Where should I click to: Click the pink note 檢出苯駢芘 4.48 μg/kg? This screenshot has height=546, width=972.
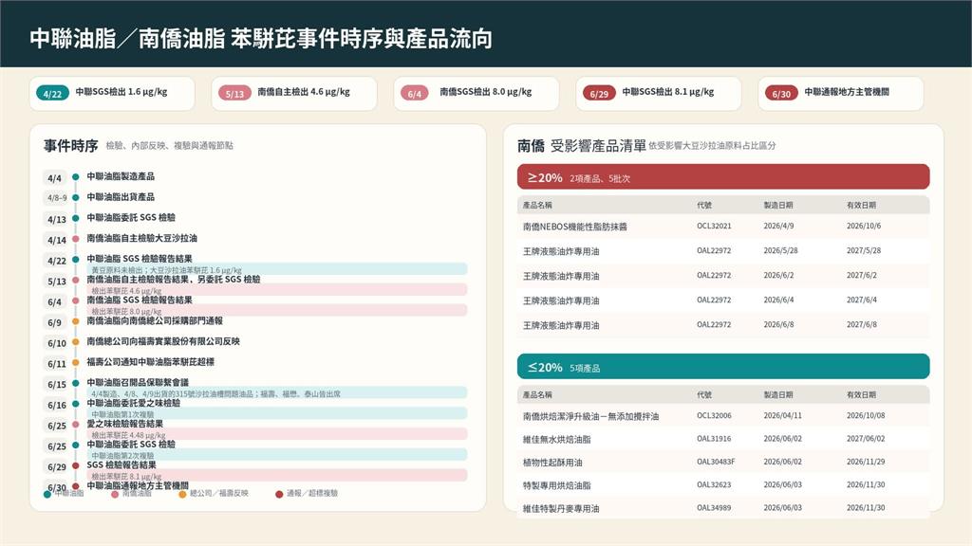tap(277, 434)
